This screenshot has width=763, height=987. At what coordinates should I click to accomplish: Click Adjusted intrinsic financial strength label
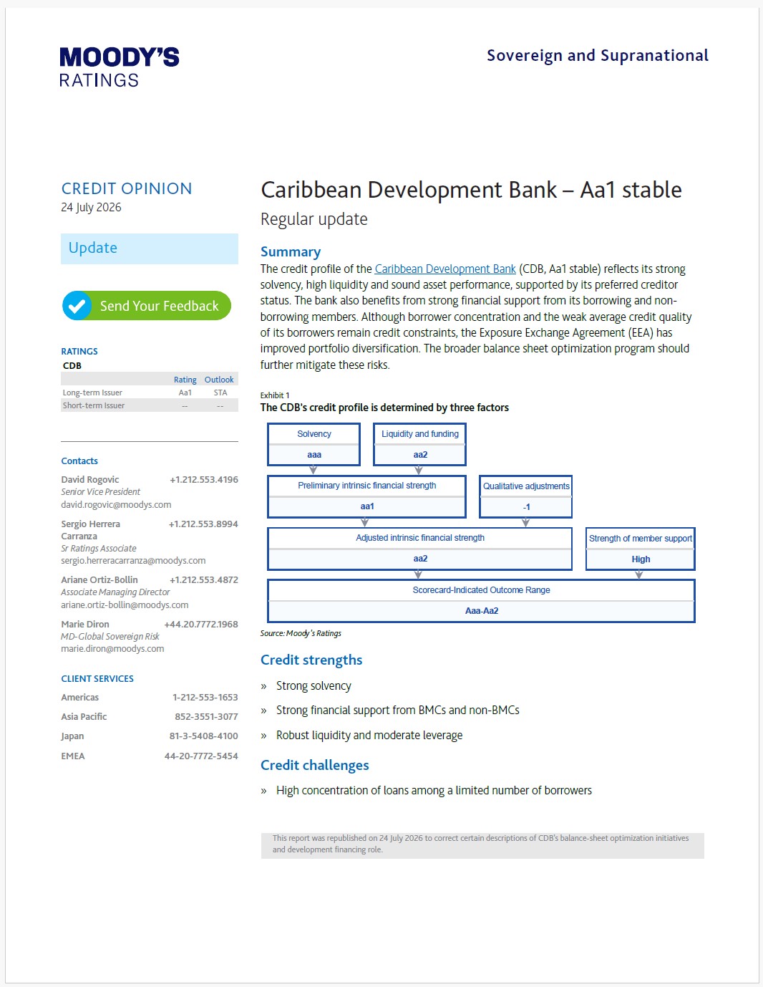(420, 538)
